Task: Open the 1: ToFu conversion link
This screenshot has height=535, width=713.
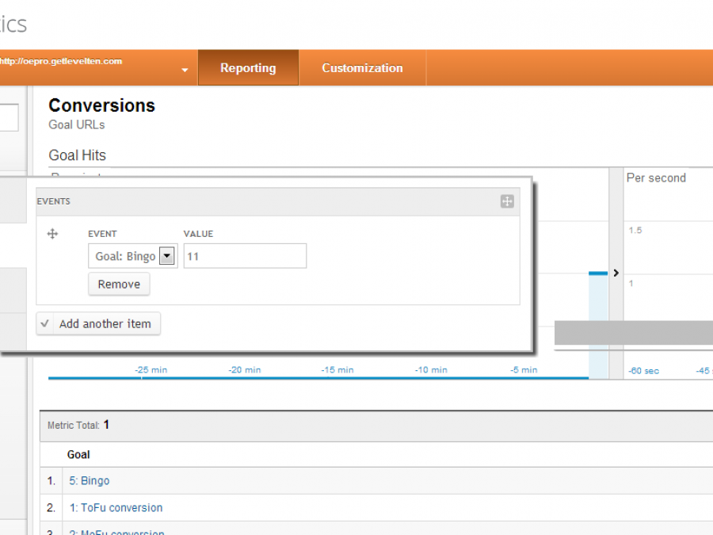Action: (116, 507)
